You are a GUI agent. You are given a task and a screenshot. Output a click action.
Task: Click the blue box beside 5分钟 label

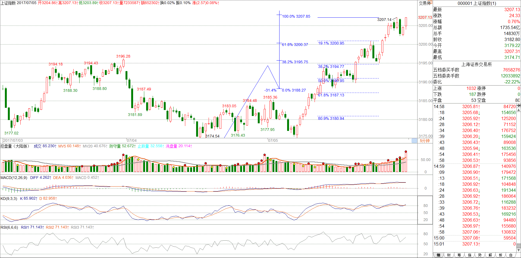coord(414,141)
